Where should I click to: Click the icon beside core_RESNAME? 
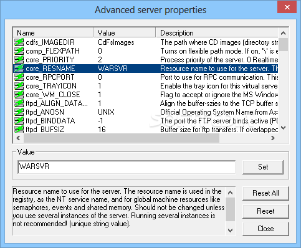[19, 69]
